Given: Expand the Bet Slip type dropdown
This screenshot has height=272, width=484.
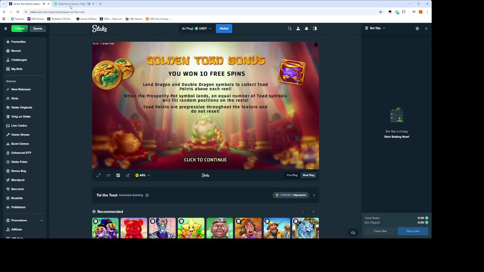Looking at the screenshot, I should click(375, 28).
